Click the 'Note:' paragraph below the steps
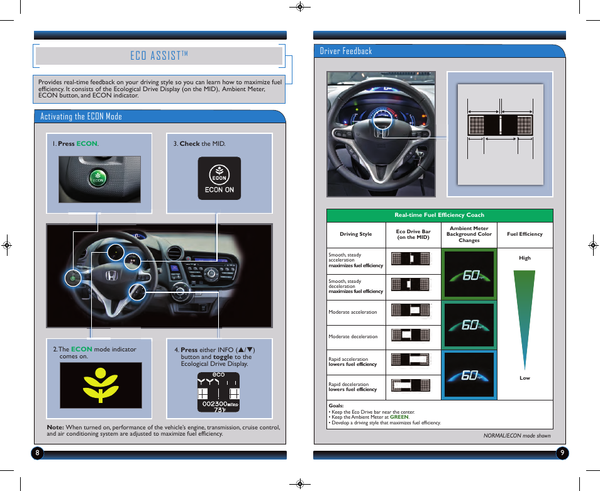This screenshot has width=600, height=491. (164, 430)
